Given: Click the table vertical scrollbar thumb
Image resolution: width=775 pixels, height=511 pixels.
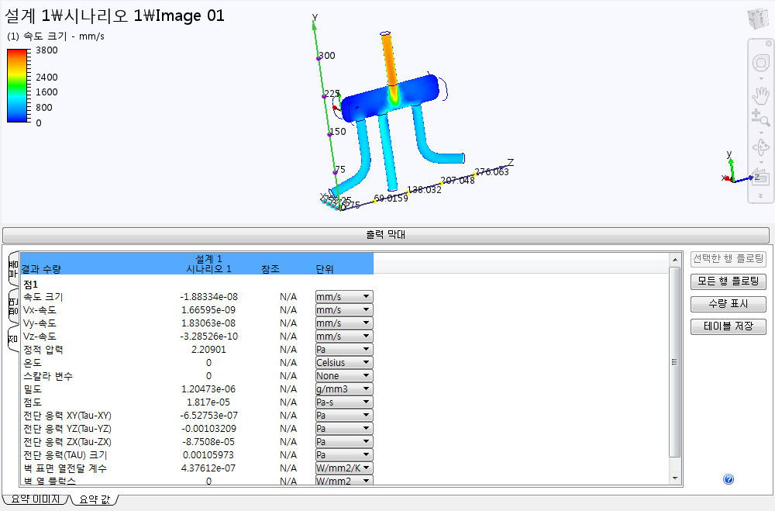Looking at the screenshot, I should [x=675, y=362].
